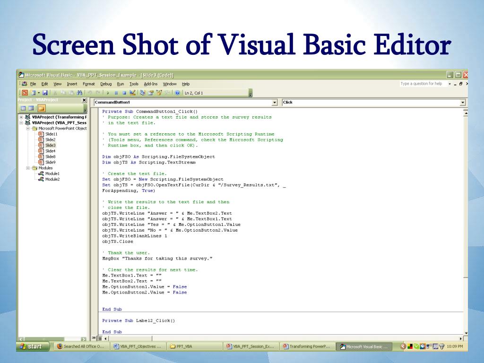Viewport: 484px width, 363px height.
Task: Click the Windows start button
Action: 33,346
